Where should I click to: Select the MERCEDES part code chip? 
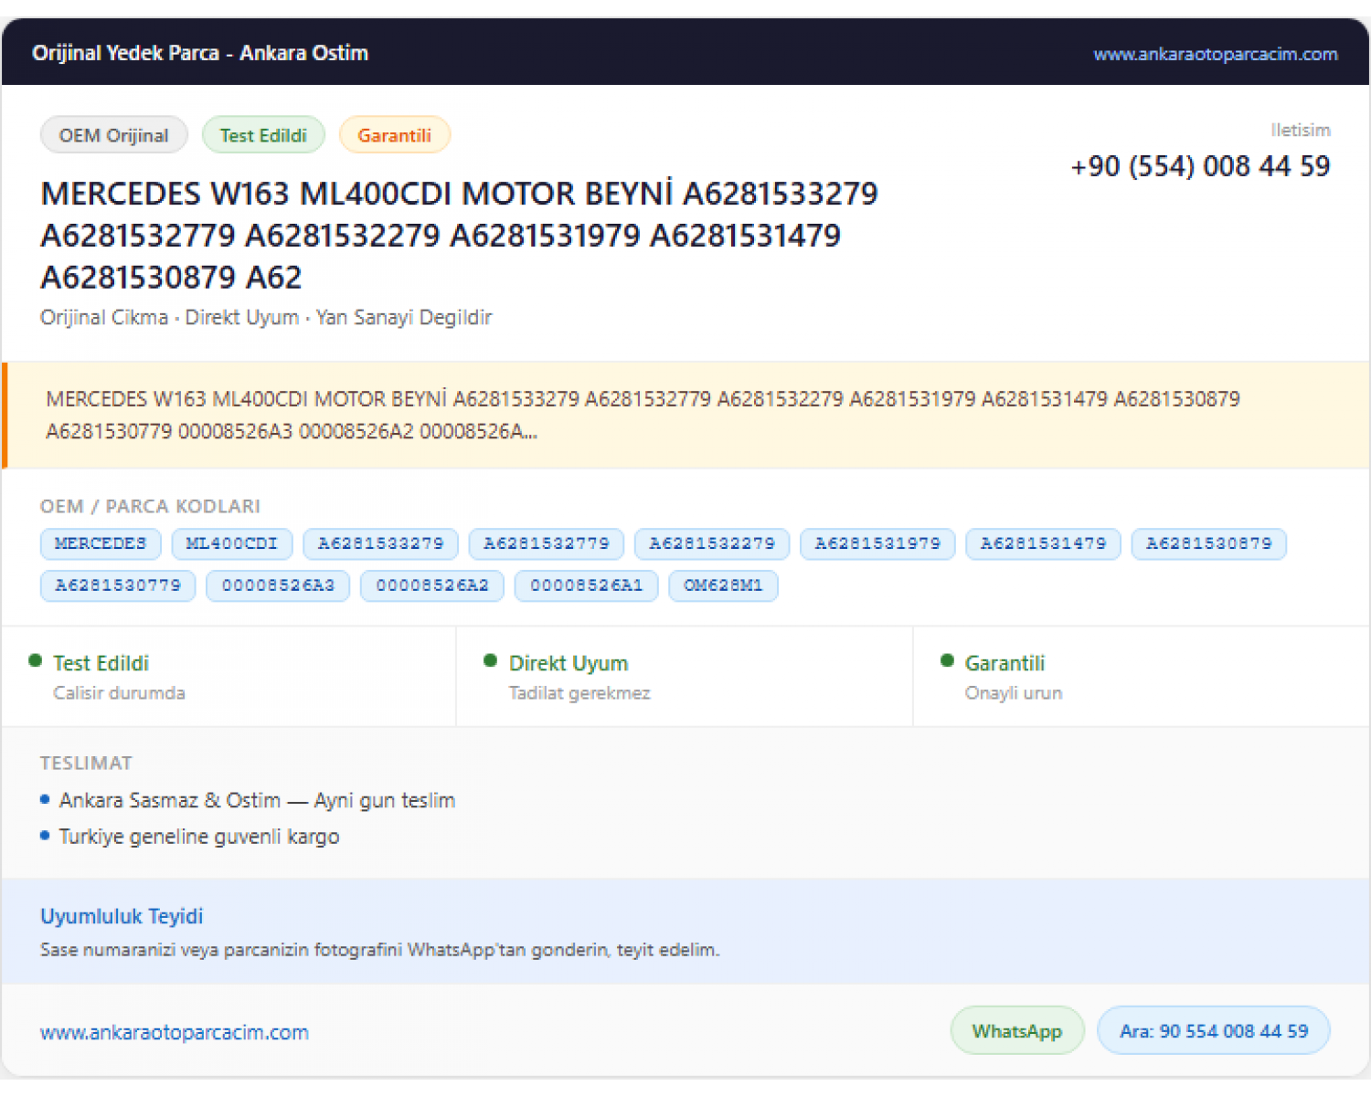tap(101, 543)
